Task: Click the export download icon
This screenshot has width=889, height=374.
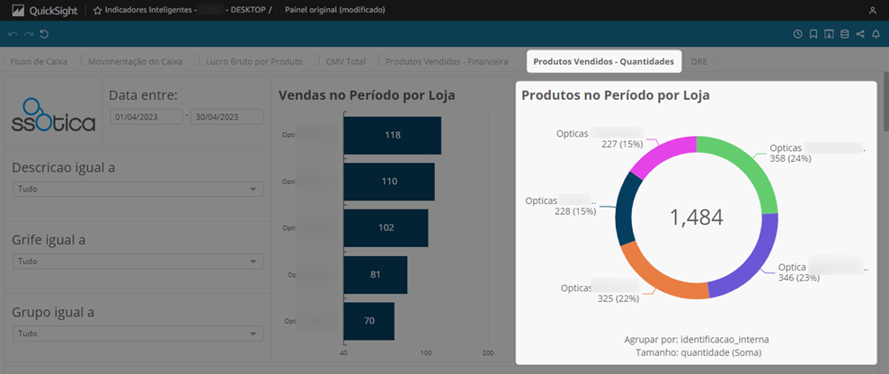Action: coord(829,34)
